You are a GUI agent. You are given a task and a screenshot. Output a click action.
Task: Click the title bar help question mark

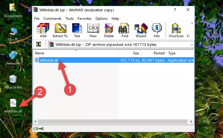pyautogui.click(x=175, y=10)
